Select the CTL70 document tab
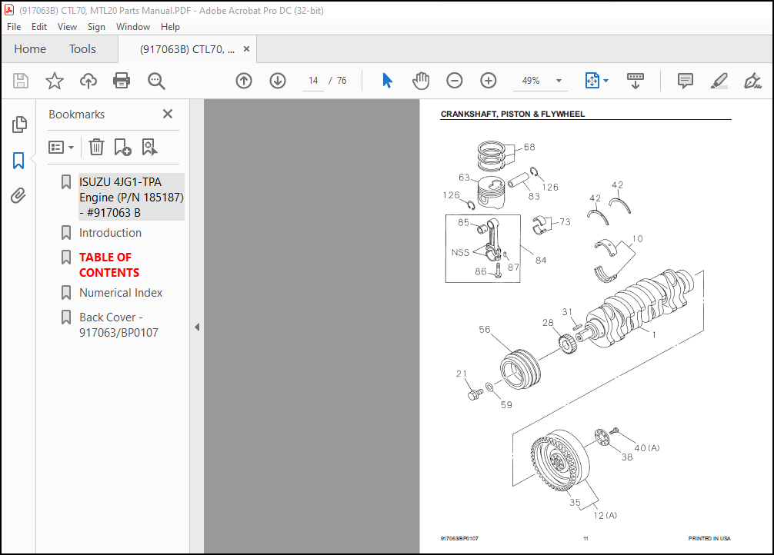This screenshot has height=555, width=774. [x=187, y=49]
